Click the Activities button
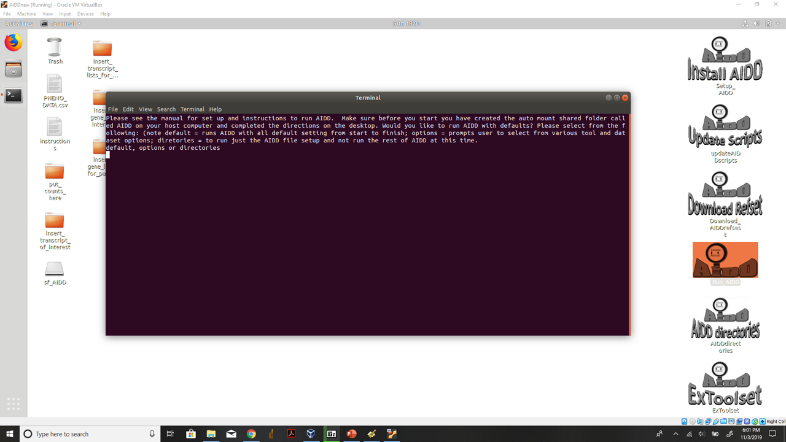786x442 pixels. tap(18, 23)
